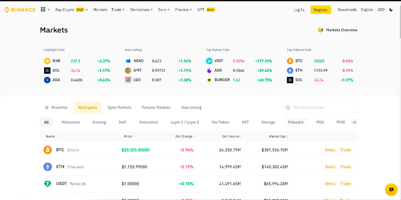Change language from English
The width and height of the screenshot is (401, 200).
(x=367, y=9)
